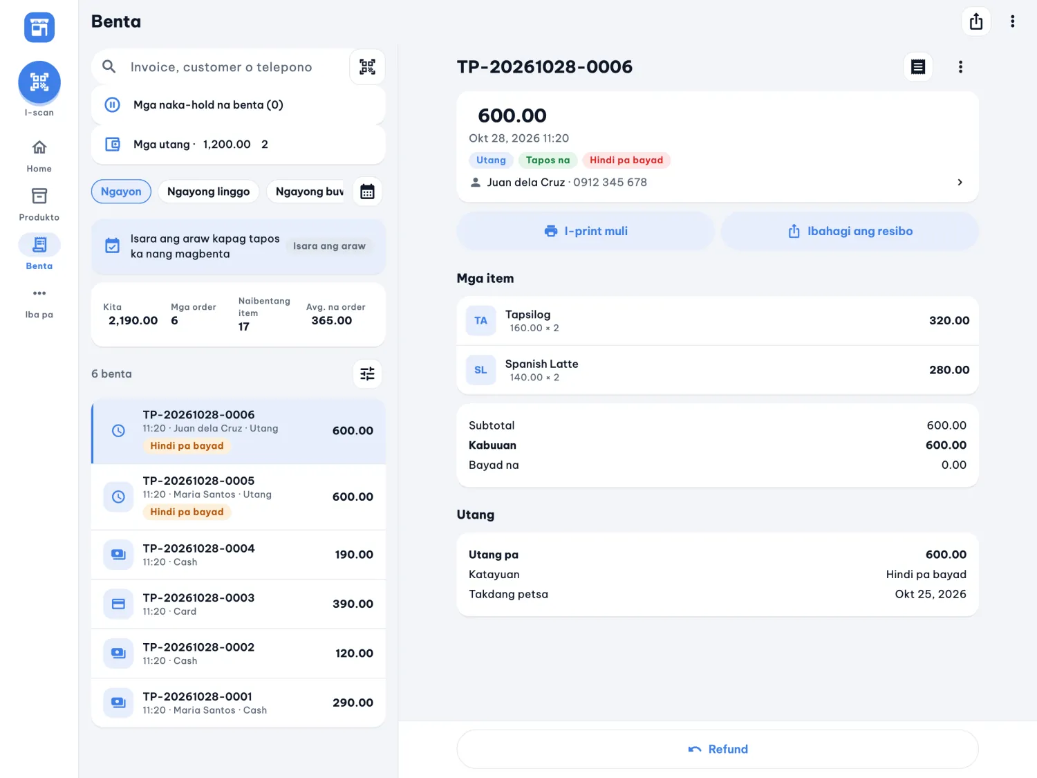The height and width of the screenshot is (778, 1037).
Task: Select the Benta sidebar item
Action: [x=39, y=252]
